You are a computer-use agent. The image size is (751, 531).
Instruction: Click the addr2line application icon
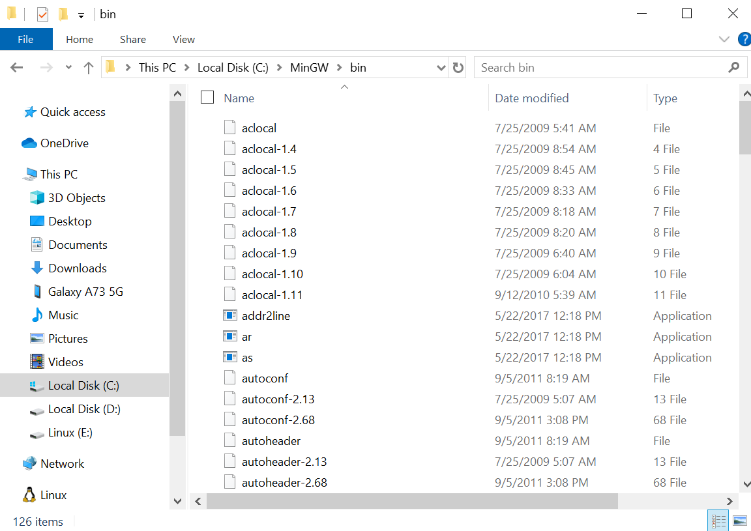230,315
